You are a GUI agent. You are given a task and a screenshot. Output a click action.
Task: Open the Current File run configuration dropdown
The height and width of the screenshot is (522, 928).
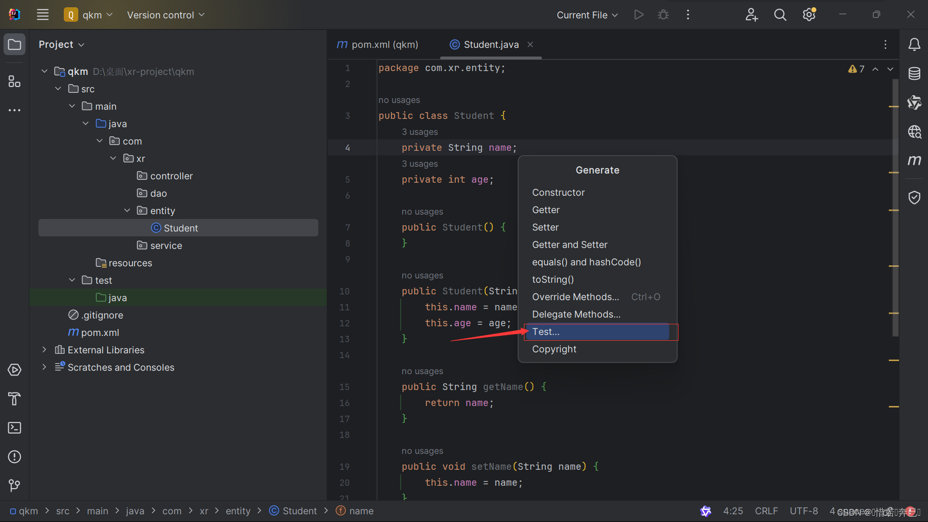[587, 15]
